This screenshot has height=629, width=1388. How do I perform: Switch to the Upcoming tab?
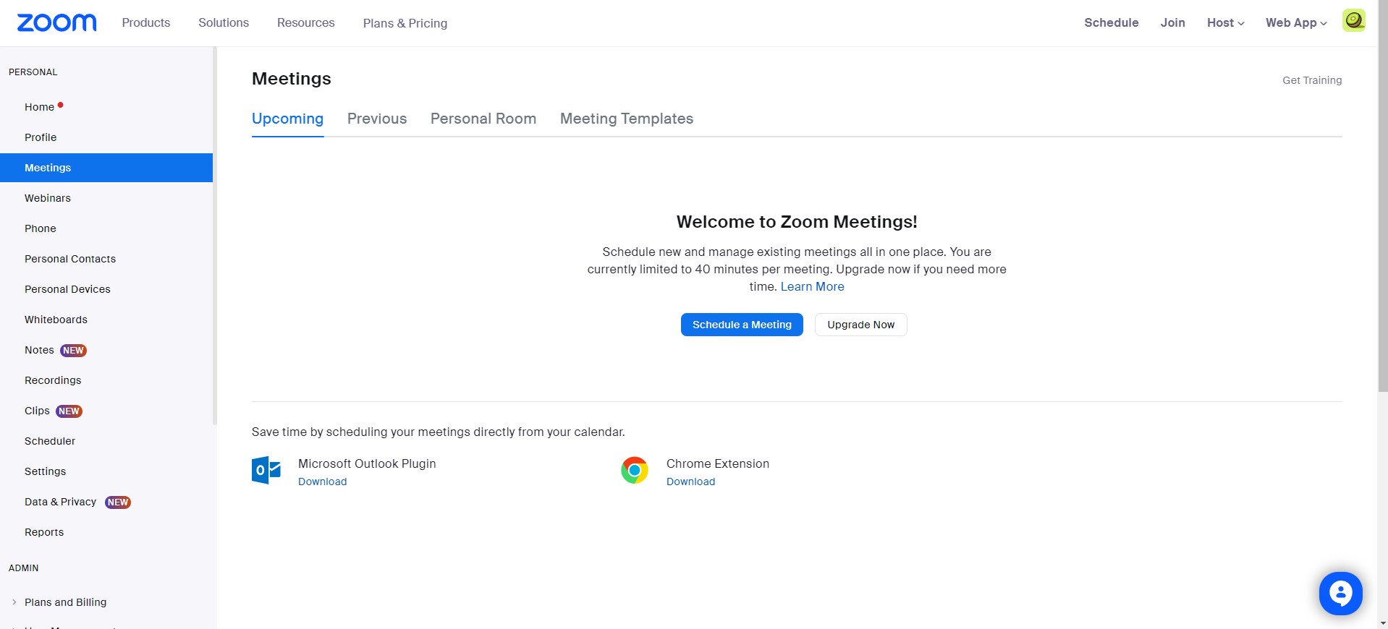coord(287,119)
